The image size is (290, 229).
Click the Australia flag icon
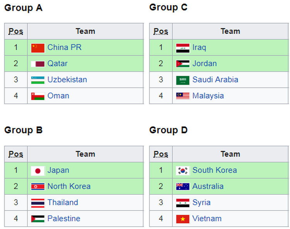tap(183, 187)
